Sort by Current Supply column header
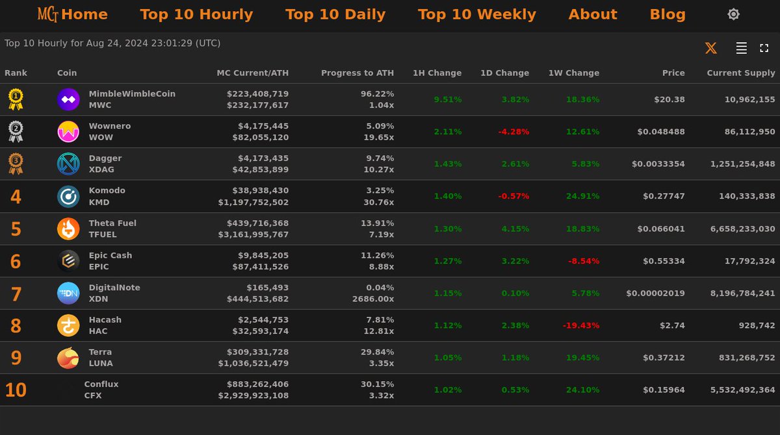 [741, 73]
